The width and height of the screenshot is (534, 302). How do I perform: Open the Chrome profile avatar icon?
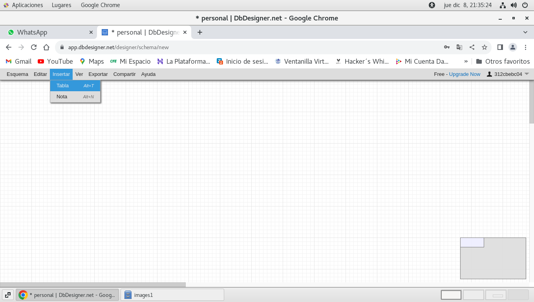click(x=513, y=47)
